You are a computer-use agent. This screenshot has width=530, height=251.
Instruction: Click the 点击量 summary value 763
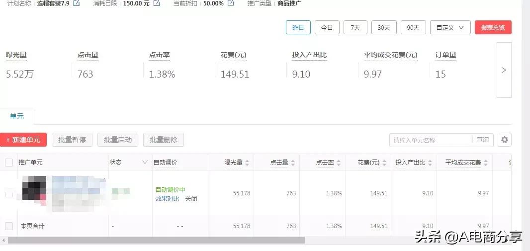[85, 75]
